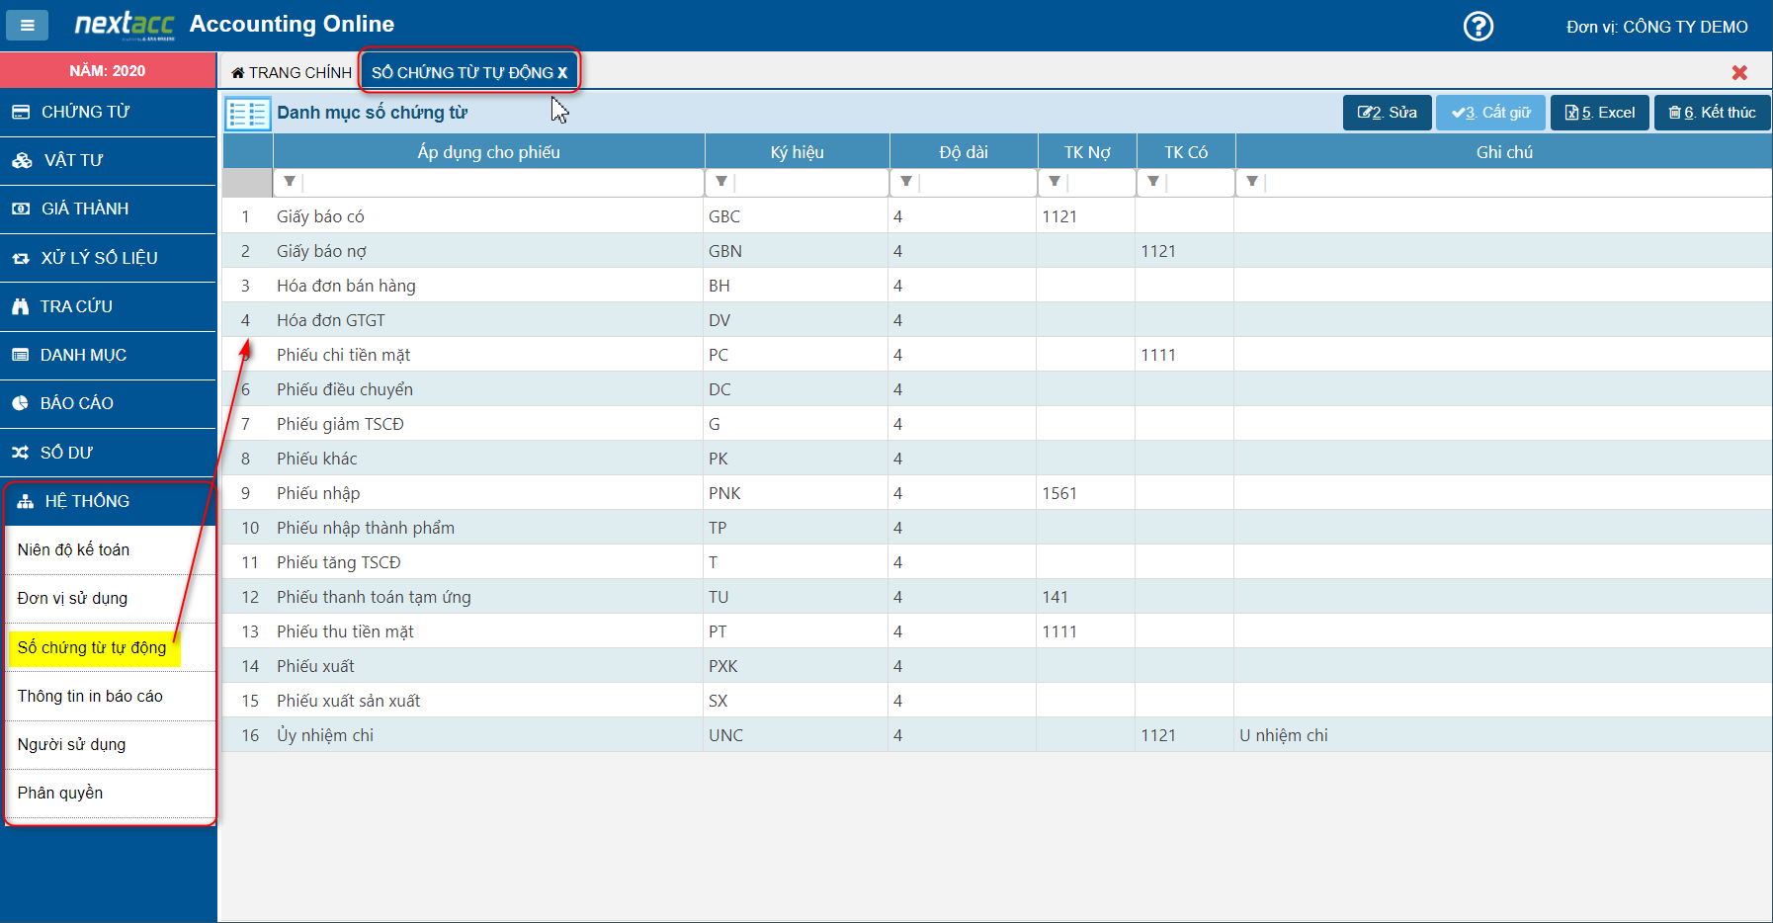Collapse the HỆ THỐNG menu section

click(x=108, y=501)
